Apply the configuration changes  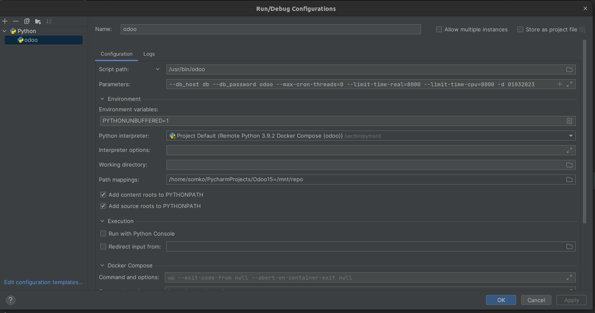(x=571, y=300)
